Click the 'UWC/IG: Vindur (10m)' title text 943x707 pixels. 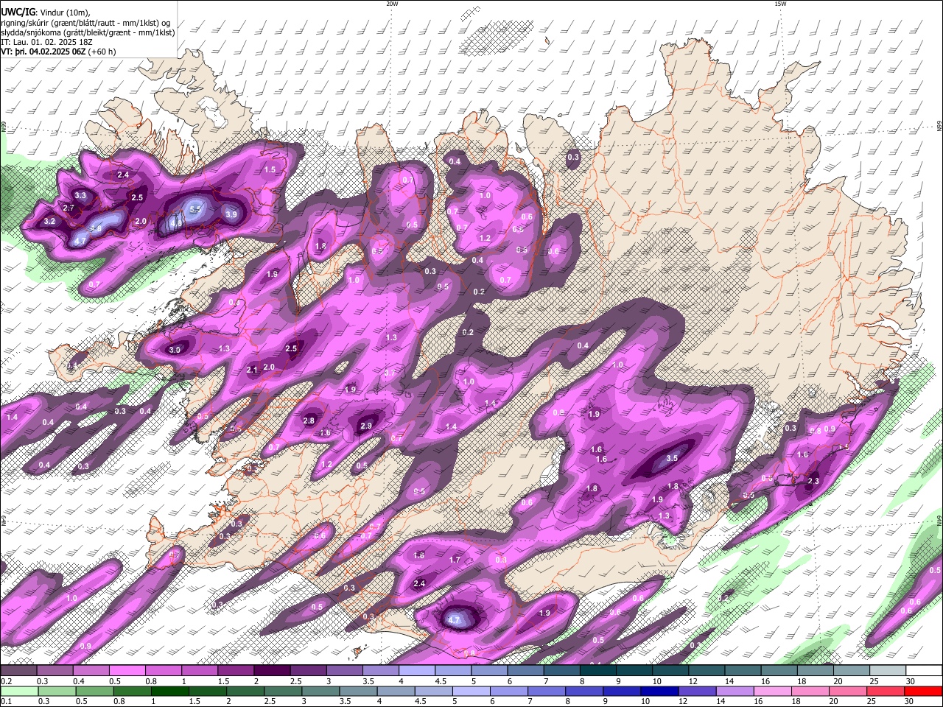point(46,12)
